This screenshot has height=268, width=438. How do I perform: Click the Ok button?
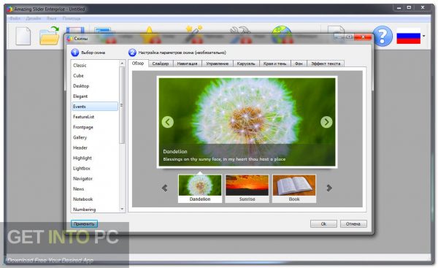click(x=323, y=224)
